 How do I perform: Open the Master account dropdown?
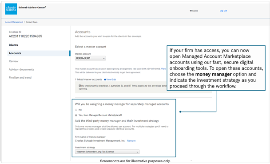click(x=91, y=58)
